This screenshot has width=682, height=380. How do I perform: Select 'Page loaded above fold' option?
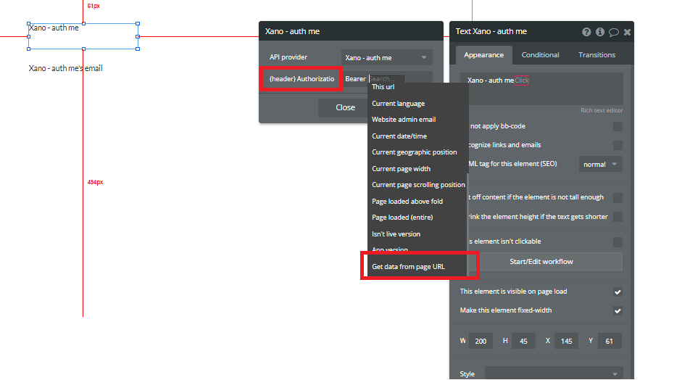(407, 202)
